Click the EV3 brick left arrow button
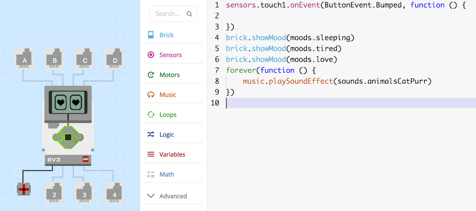The width and height of the screenshot is (476, 211). (57, 138)
